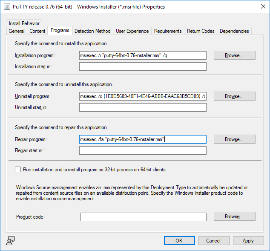The width and height of the screenshot is (270, 251).
Task: Open the Return Codes tab
Action: click(201, 31)
